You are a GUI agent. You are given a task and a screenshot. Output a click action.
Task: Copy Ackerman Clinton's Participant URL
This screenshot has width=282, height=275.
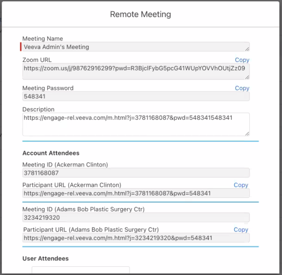241,185
